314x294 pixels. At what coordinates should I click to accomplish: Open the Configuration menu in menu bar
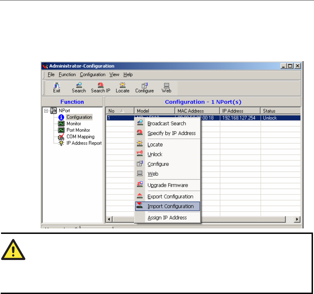coord(93,75)
